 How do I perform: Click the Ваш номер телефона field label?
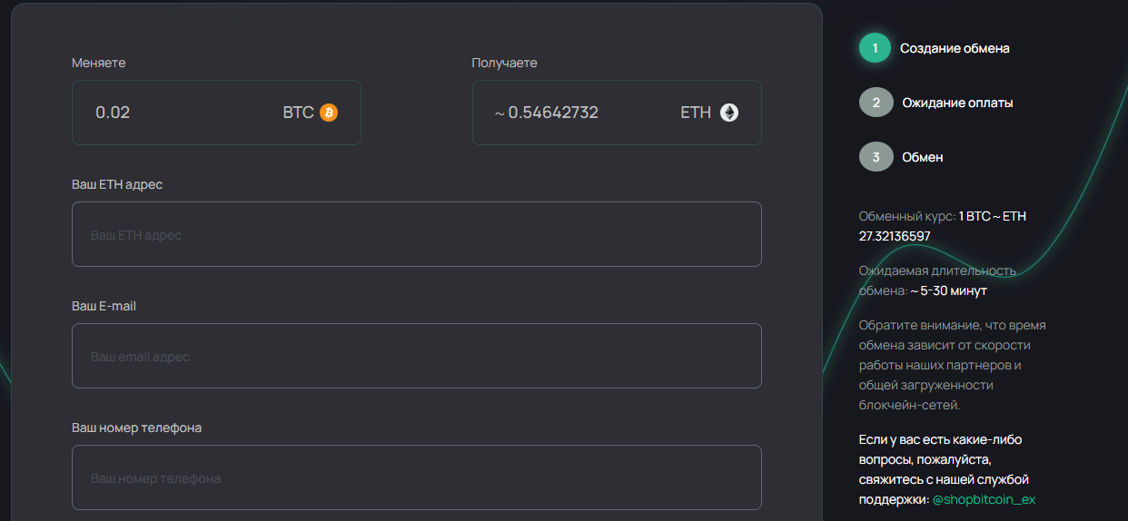tap(136, 428)
